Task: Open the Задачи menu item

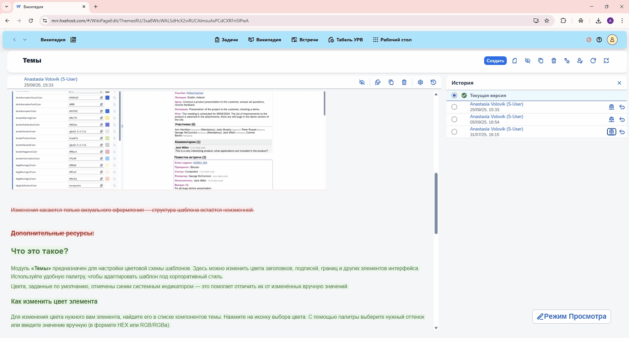Action: click(x=226, y=40)
